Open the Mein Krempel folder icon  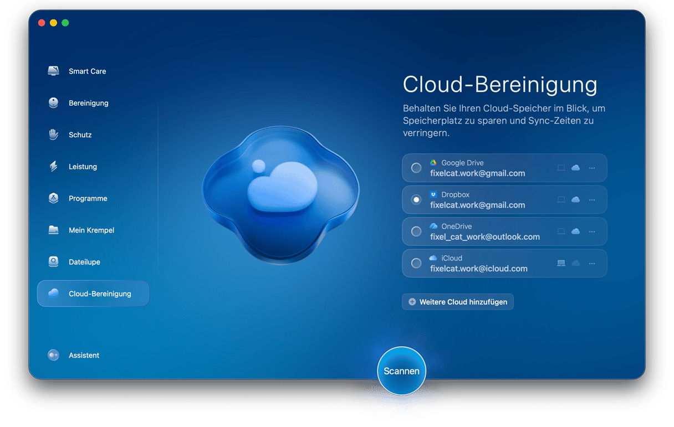point(53,230)
